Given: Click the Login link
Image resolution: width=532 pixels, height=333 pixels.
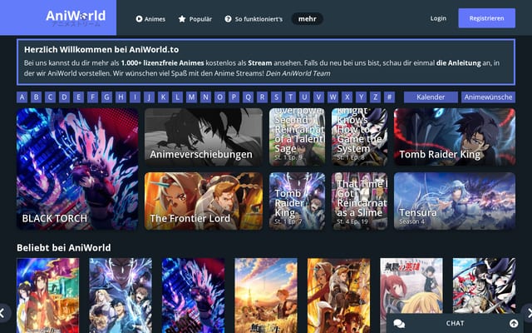Looking at the screenshot, I should [438, 18].
